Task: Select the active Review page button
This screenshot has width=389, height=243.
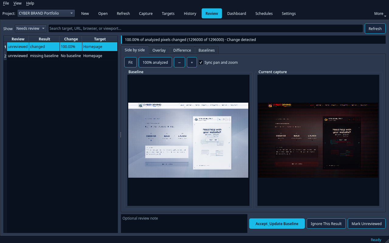Action: (x=212, y=13)
